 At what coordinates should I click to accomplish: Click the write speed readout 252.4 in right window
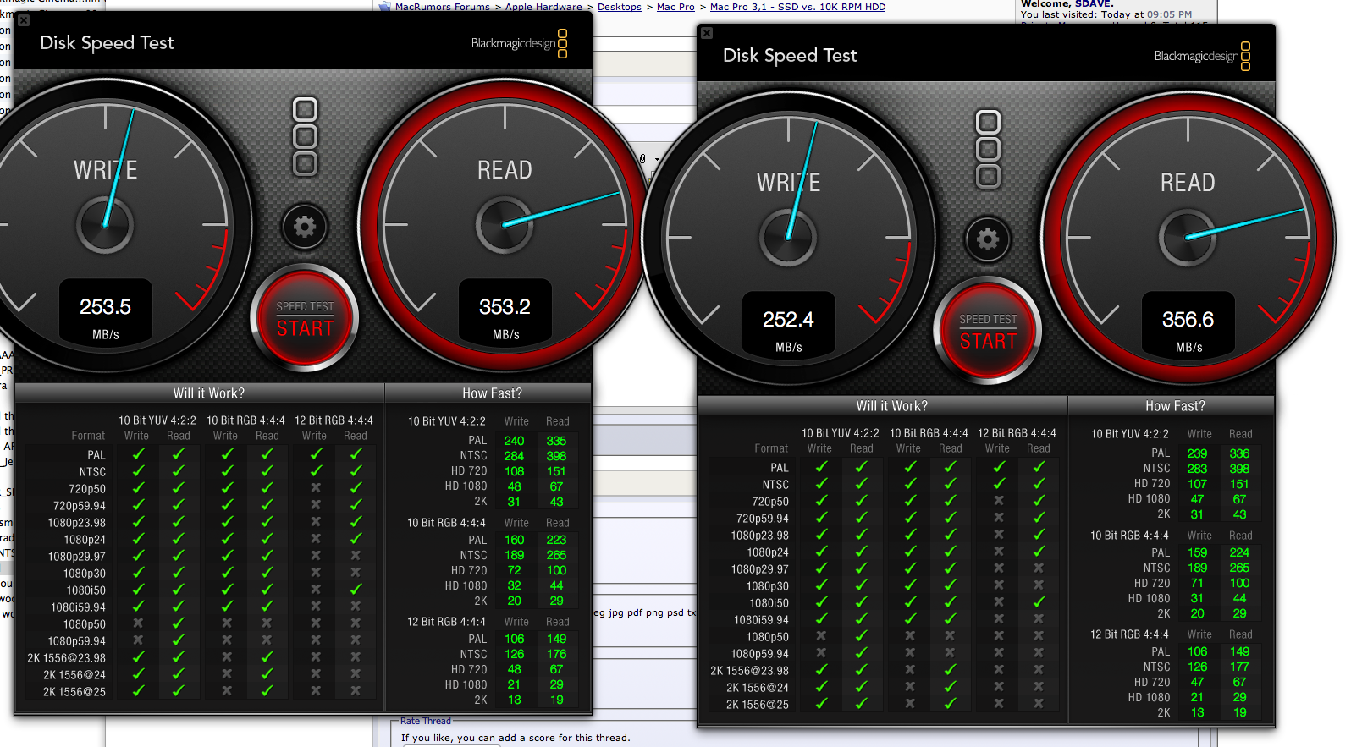[x=788, y=320]
